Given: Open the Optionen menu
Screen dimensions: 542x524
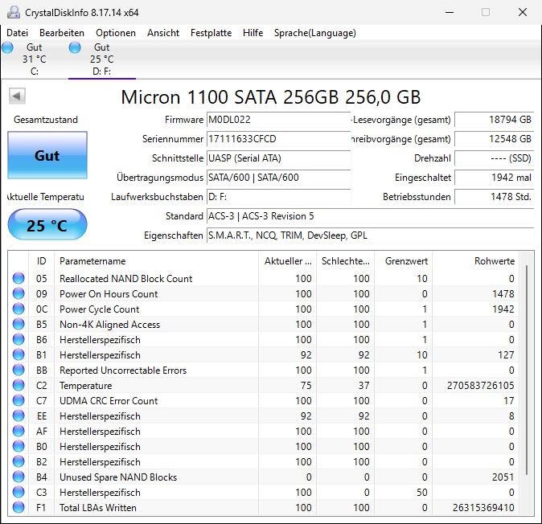Looking at the screenshot, I should tap(116, 33).
